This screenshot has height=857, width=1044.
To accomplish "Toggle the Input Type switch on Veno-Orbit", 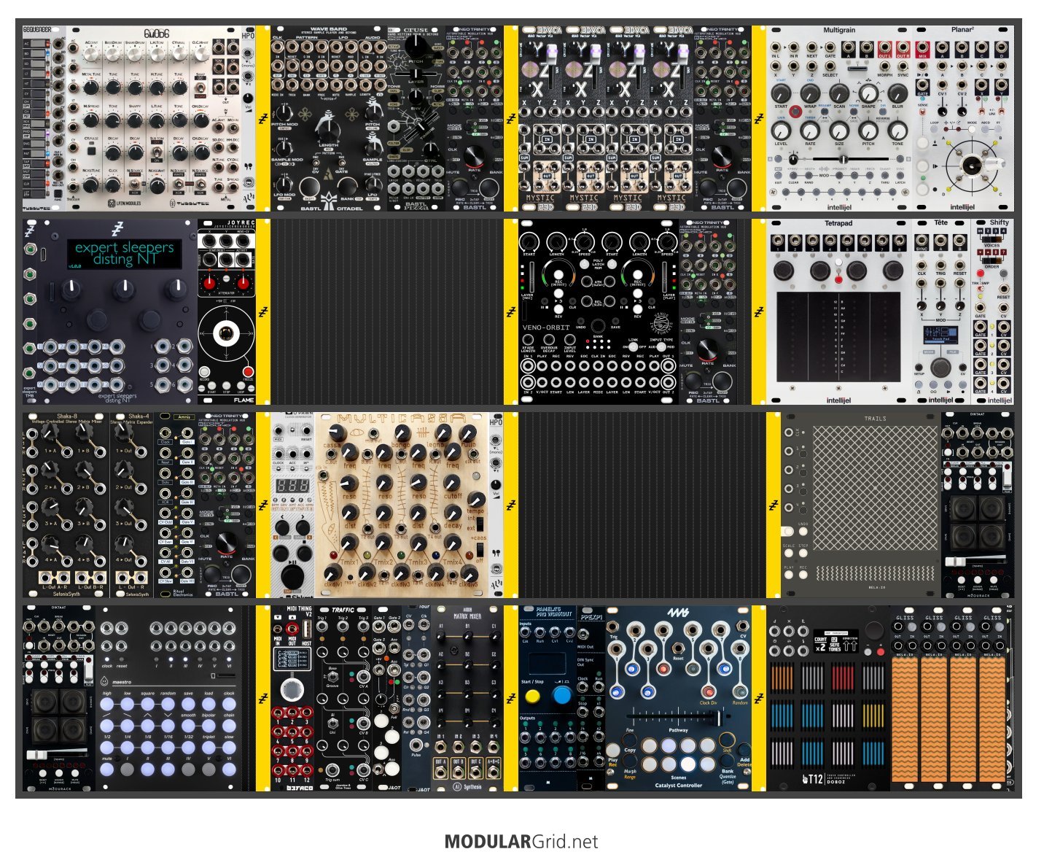I will (x=661, y=347).
